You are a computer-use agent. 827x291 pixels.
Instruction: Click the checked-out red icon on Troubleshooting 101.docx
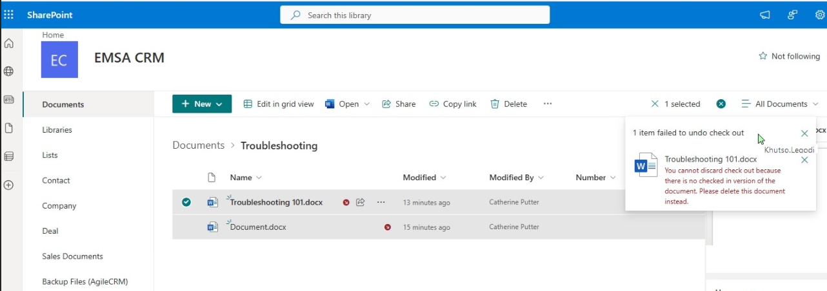pyautogui.click(x=346, y=202)
